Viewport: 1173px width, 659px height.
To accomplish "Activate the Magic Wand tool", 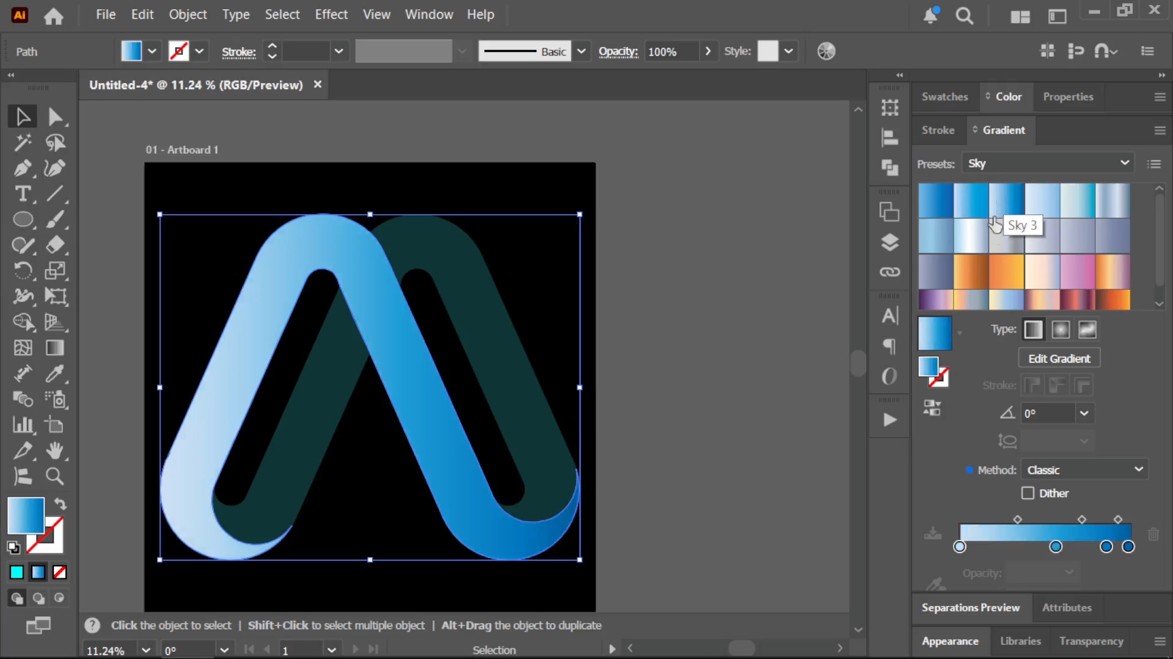I will click(23, 143).
